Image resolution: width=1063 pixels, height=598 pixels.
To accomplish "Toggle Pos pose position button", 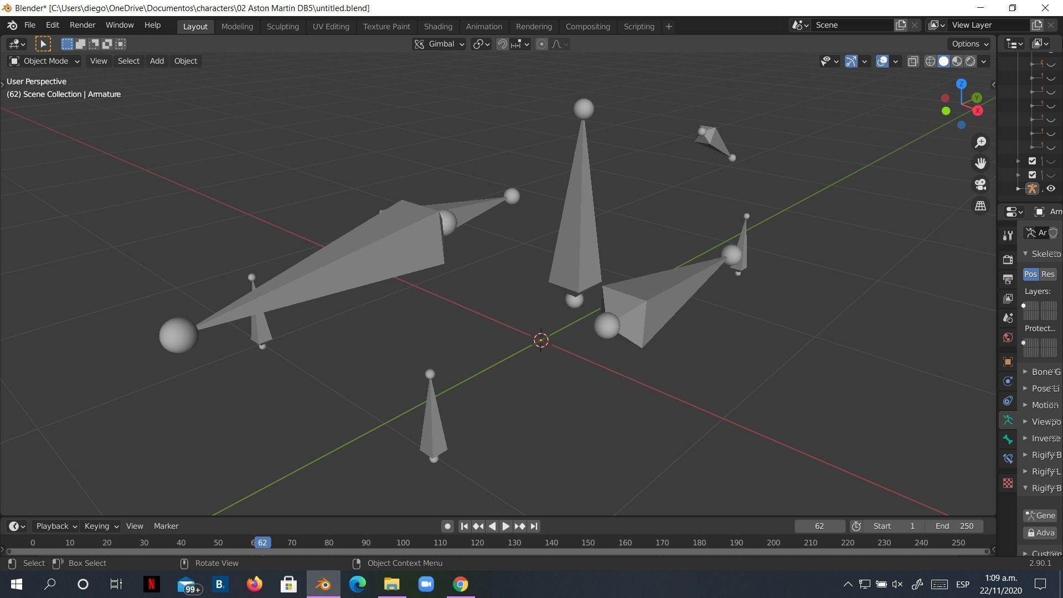I will 1030,274.
